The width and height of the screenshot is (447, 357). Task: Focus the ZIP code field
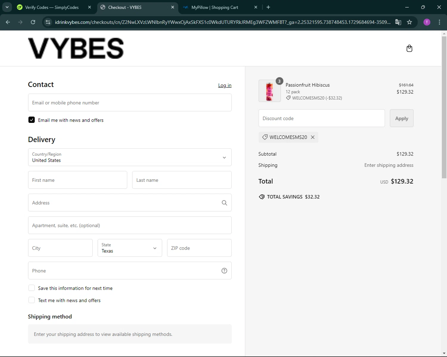[199, 248]
